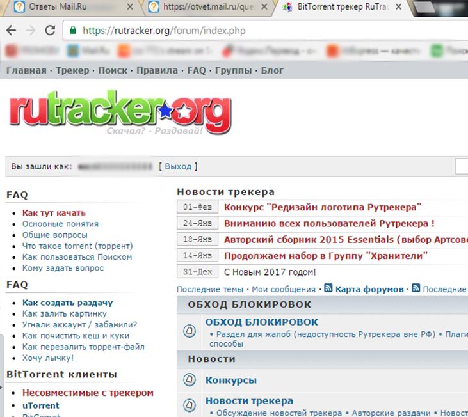
Task: Open FAQ in the top navigation
Action: [x=197, y=70]
